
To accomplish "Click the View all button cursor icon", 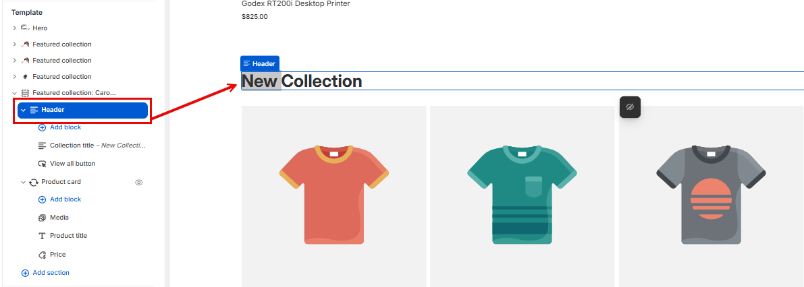I will (43, 164).
